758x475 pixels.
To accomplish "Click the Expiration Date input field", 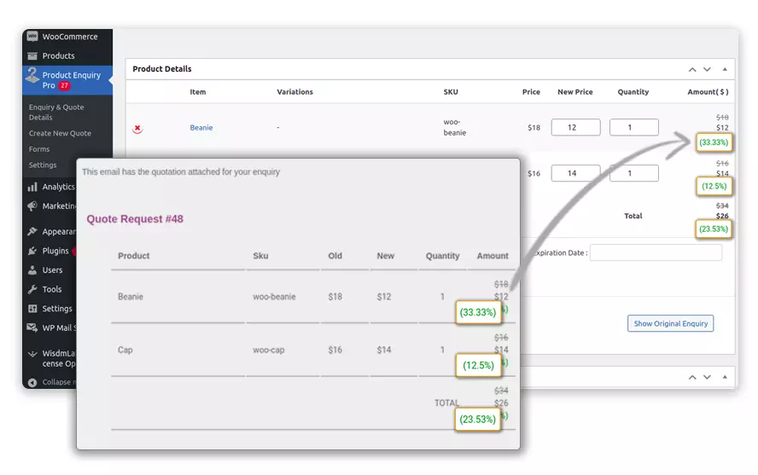I will pos(656,252).
